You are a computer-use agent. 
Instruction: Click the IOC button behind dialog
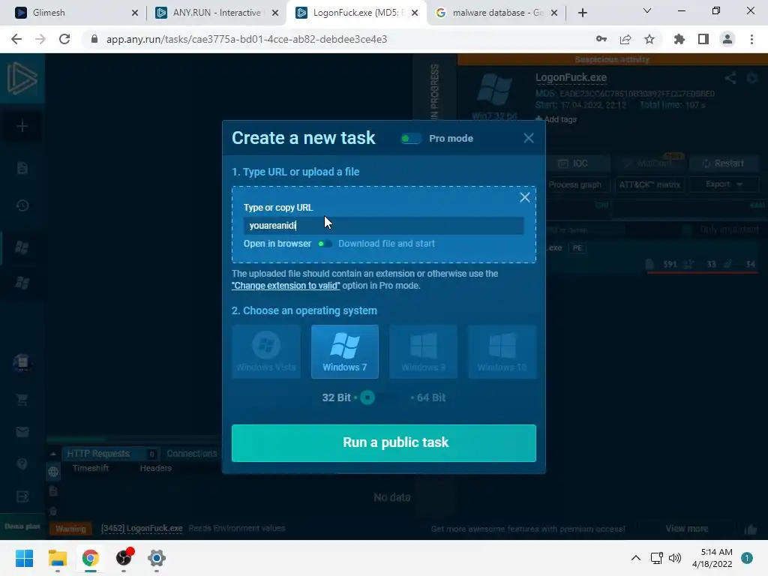579,163
